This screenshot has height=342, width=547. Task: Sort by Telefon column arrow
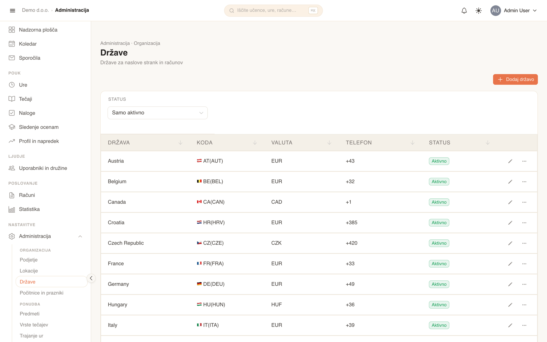412,143
